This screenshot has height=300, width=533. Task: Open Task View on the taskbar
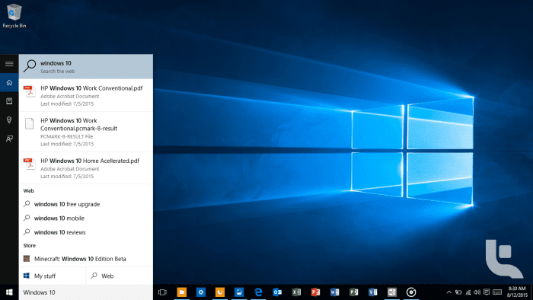pyautogui.click(x=162, y=292)
